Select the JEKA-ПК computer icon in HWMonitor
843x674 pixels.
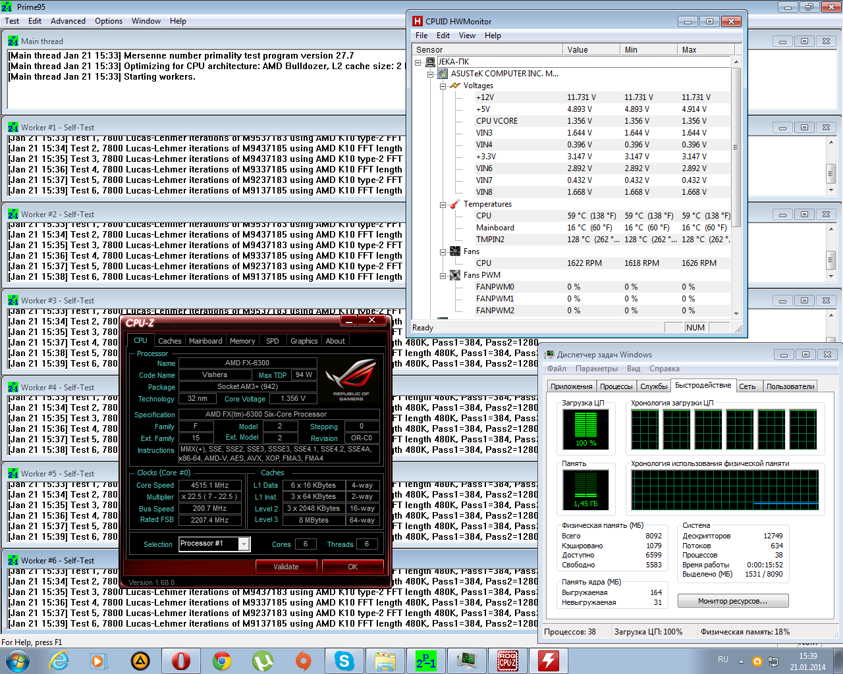pos(430,62)
